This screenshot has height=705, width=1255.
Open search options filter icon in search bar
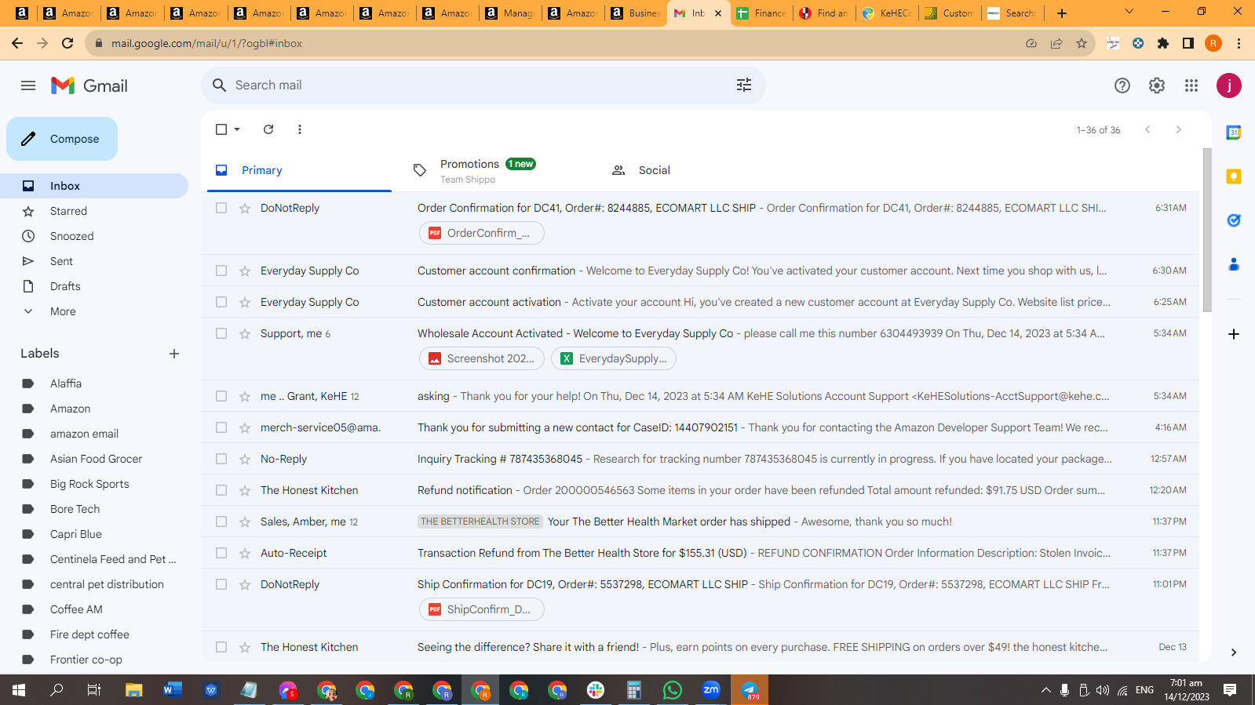tap(744, 85)
